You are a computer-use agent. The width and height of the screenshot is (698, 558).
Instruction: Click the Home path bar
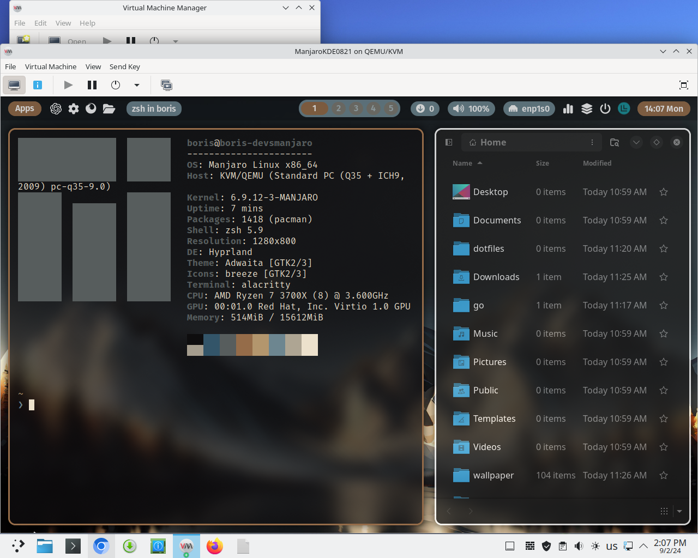[532, 142]
